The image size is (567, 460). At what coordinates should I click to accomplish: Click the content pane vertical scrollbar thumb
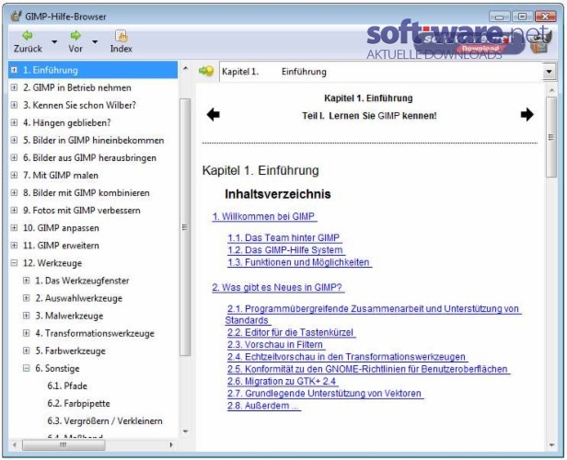coord(551,137)
